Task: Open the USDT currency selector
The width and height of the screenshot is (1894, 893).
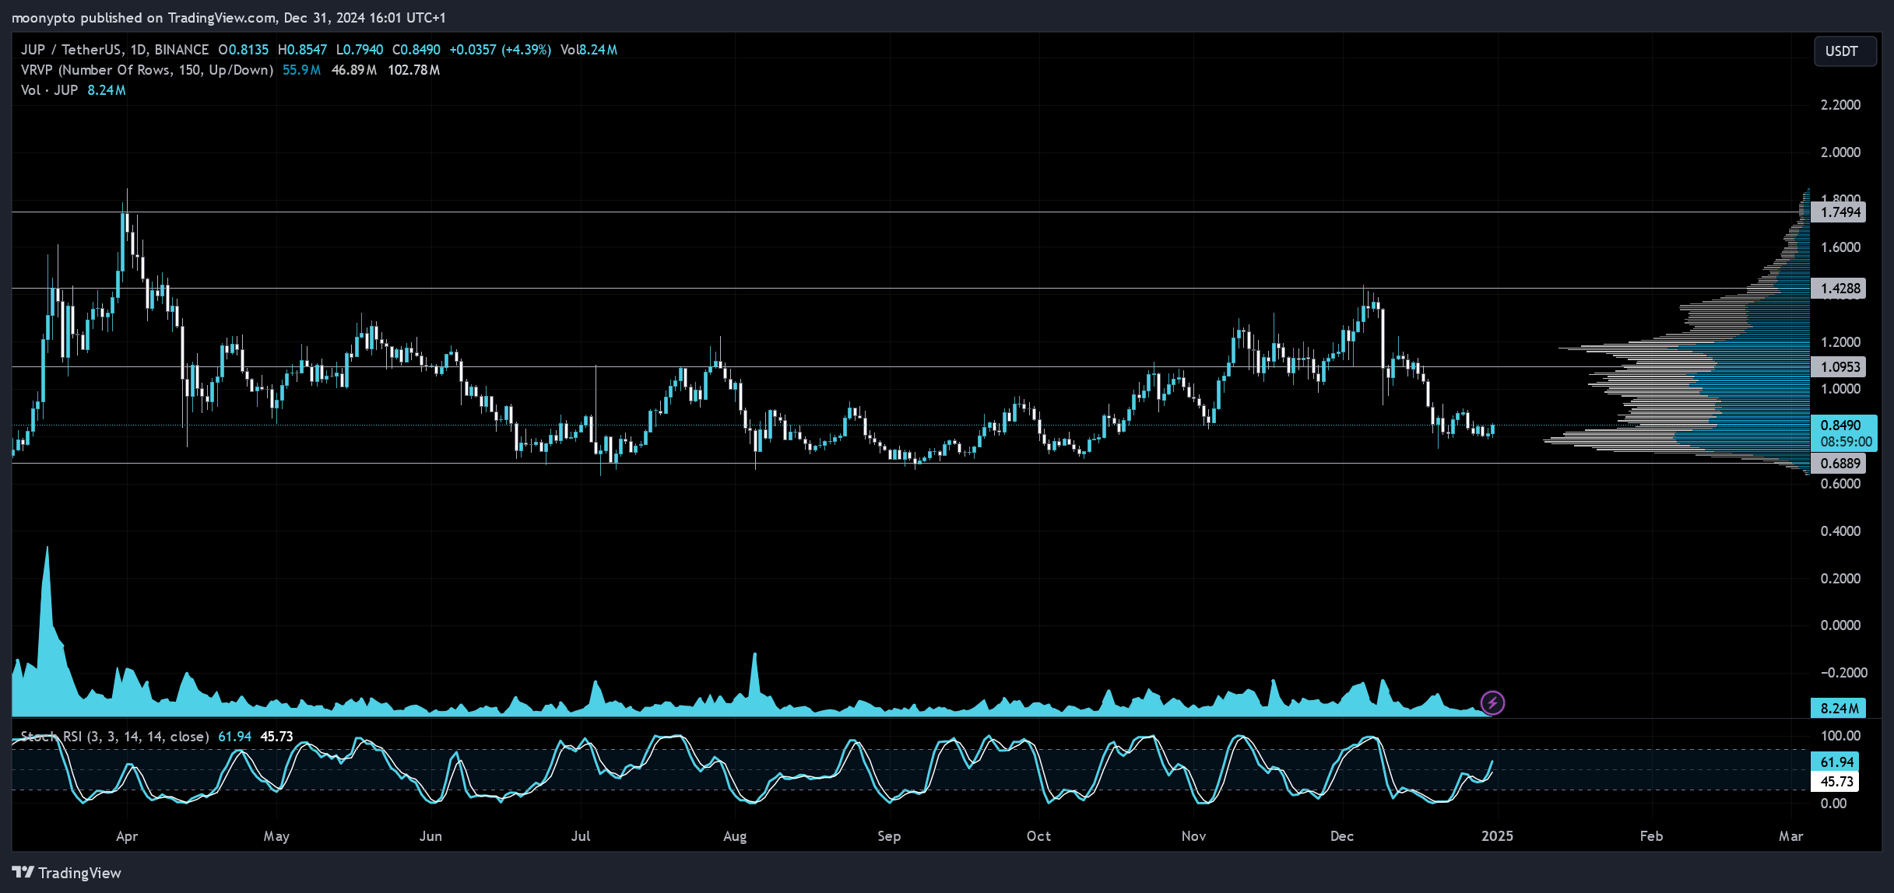Action: pyautogui.click(x=1844, y=51)
